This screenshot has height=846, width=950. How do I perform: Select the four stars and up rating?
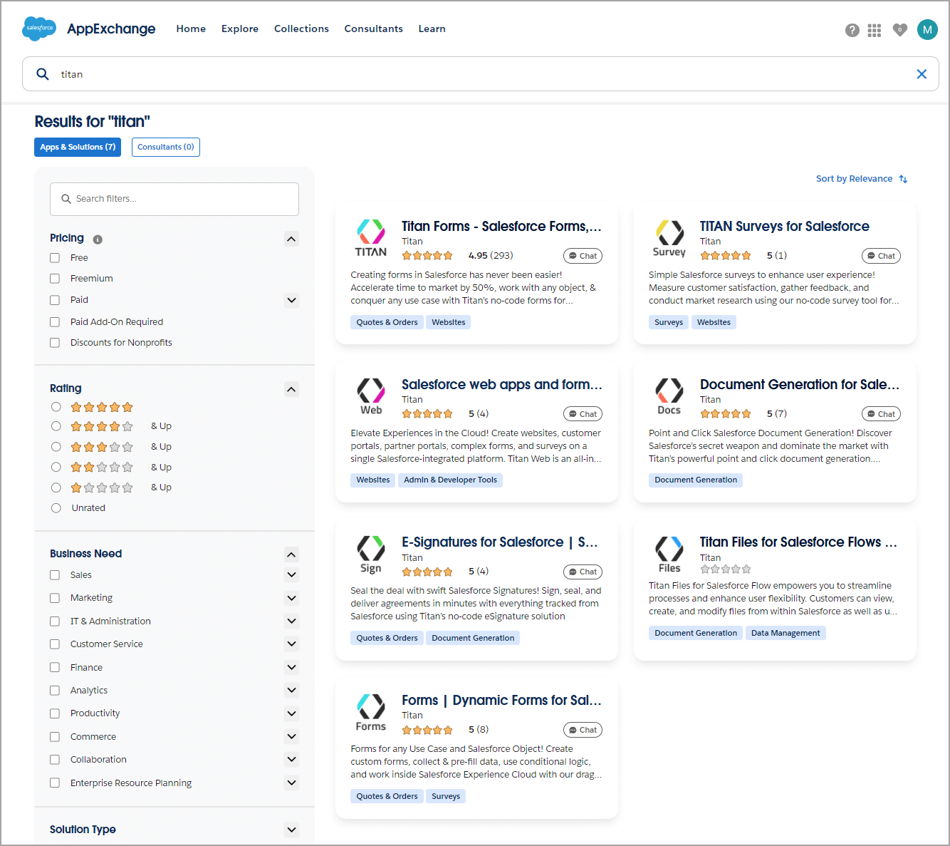click(56, 425)
